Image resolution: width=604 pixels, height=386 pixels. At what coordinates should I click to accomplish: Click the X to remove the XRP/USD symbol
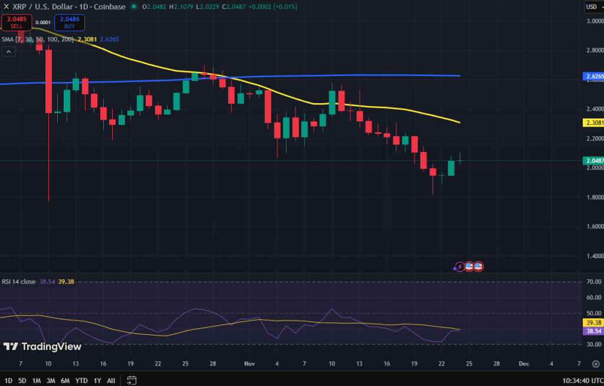(6, 6)
